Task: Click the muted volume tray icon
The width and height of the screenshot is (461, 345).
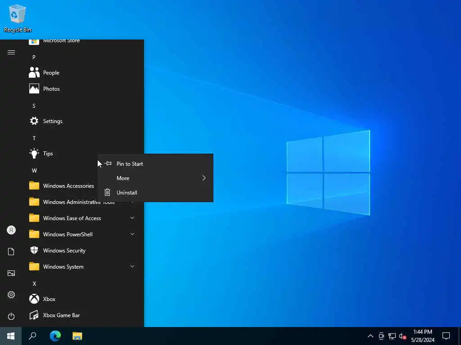Action: (402, 336)
